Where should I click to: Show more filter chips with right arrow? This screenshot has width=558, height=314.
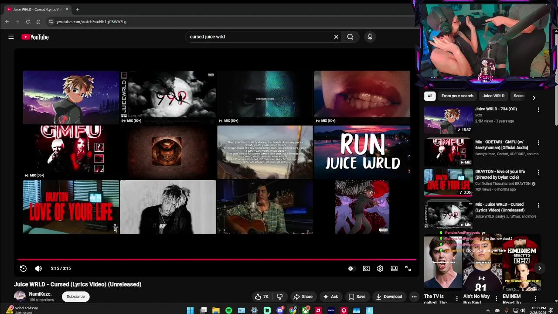coord(534,98)
